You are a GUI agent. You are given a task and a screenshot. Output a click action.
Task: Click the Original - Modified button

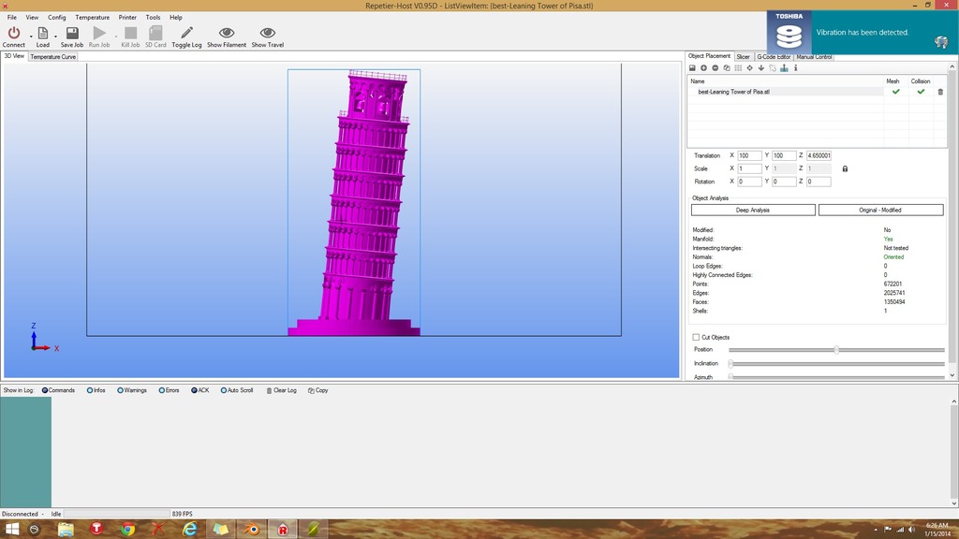pos(880,211)
